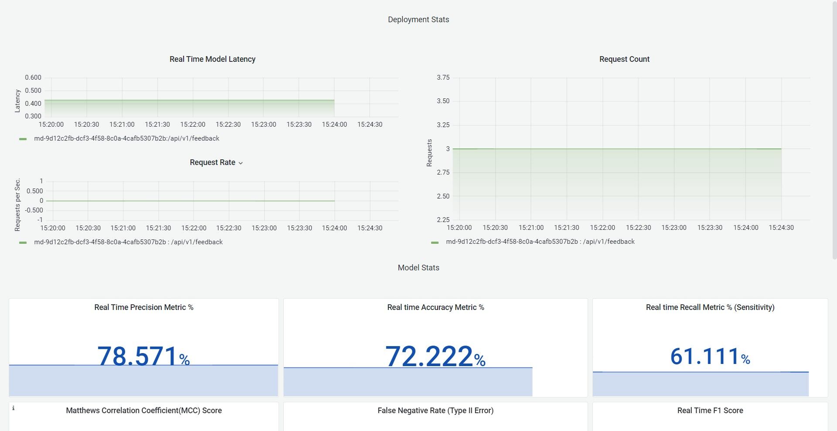The width and height of the screenshot is (837, 431).
Task: Open the Real Time Model Latency panel title menu
Action: point(212,59)
